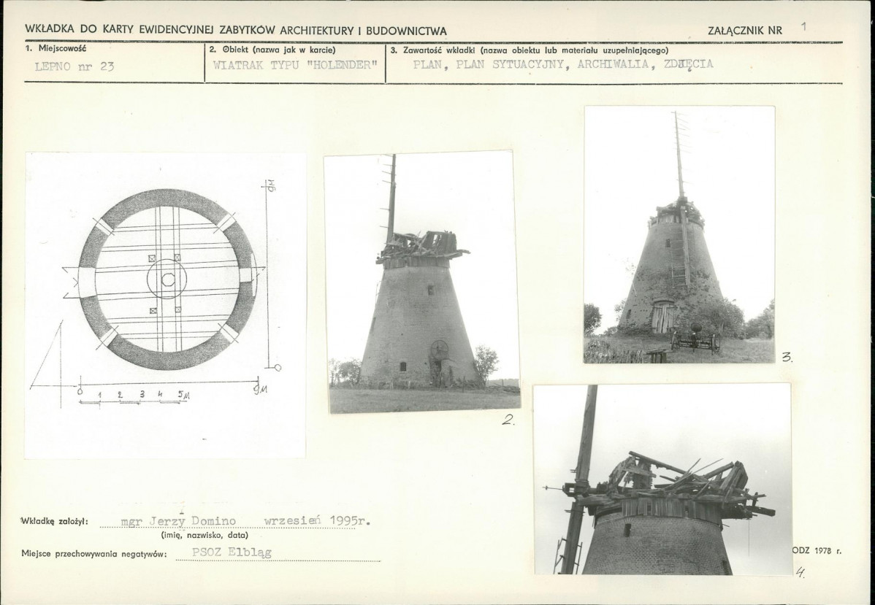Click the PLAN, PLAN SYTUACYJNY contents field

[x=563, y=64]
